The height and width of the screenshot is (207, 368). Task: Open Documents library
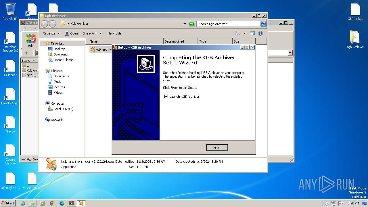click(61, 76)
